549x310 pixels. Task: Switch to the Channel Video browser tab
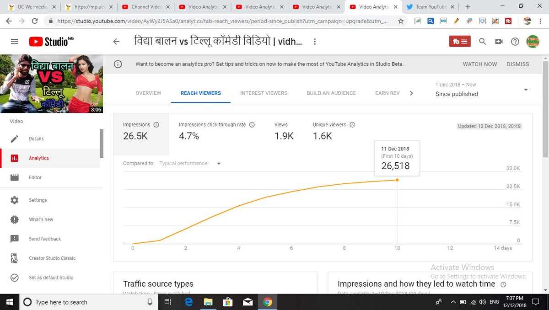[x=145, y=7]
